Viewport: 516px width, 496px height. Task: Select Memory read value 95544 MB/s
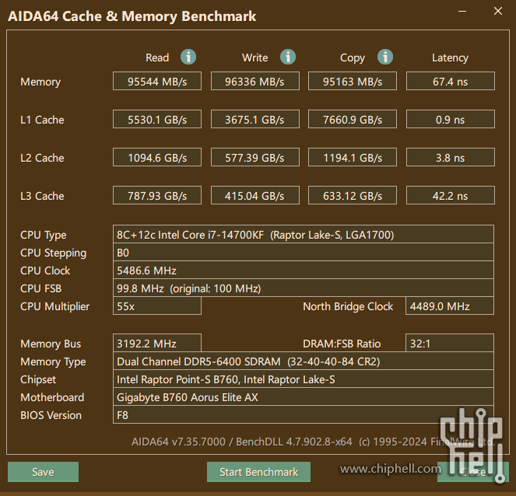(x=157, y=81)
